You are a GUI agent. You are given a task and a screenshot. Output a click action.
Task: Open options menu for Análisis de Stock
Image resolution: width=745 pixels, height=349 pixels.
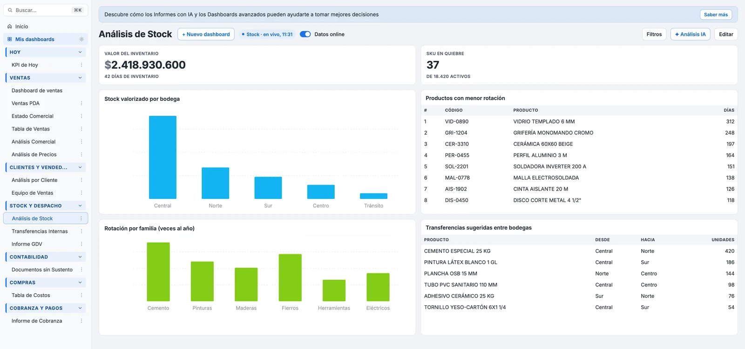pos(81,218)
